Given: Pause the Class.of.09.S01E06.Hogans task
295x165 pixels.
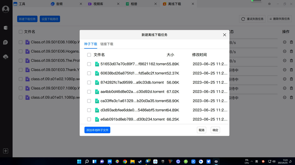Looking at the screenshot, I should coord(285,51).
